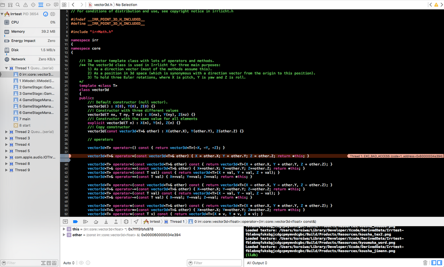Screen dimensions: 444x267
Task: Toggle breakpoints activation button in debug bar
Action: (75, 221)
